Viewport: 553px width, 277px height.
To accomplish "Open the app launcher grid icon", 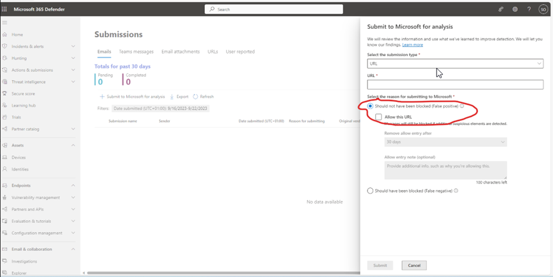I will (x=5, y=9).
